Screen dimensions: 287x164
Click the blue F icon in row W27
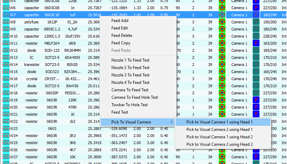[256, 157]
